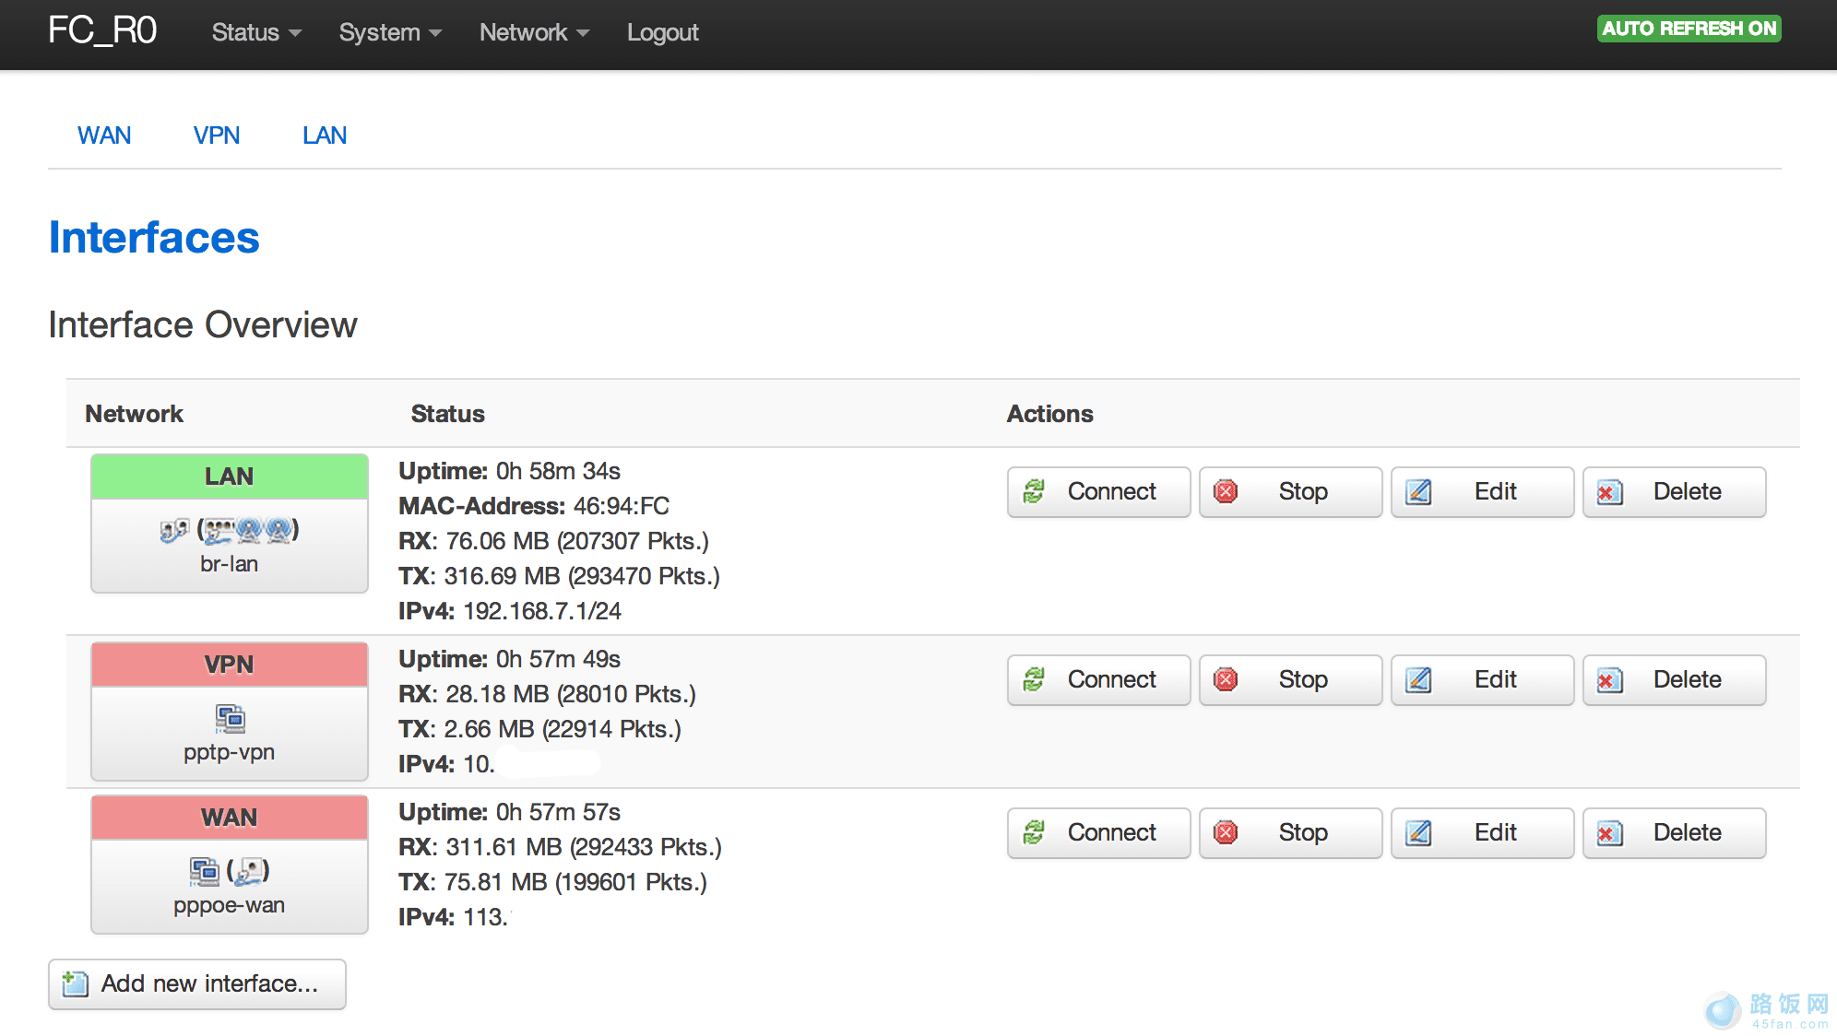This screenshot has height=1036, width=1837.
Task: Expand the System dropdown menu
Action: tap(390, 32)
